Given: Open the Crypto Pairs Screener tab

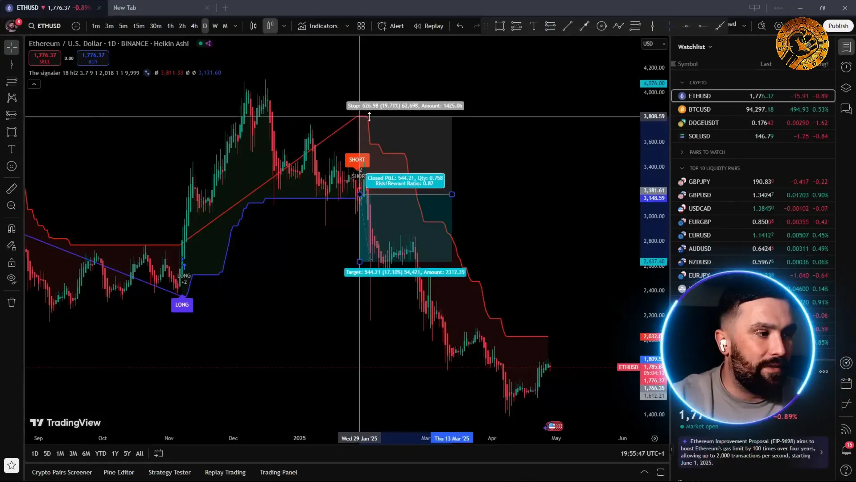Looking at the screenshot, I should [62, 472].
